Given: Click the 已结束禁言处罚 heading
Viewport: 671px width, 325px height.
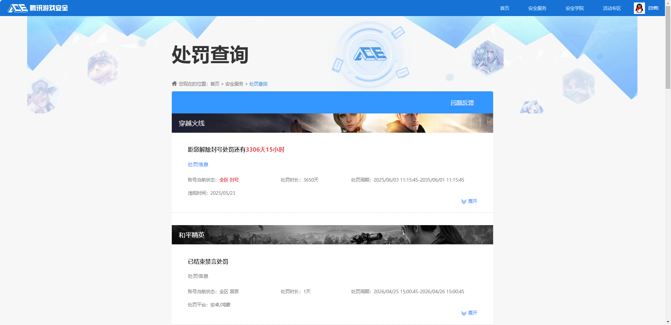Looking at the screenshot, I should (208, 261).
